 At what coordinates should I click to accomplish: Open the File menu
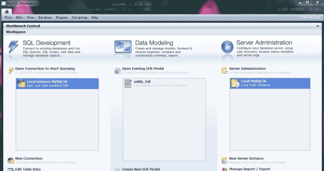[x=8, y=17]
